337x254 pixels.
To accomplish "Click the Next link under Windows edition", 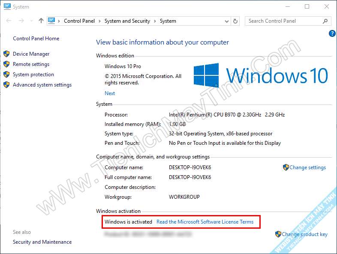I will coord(110,93).
